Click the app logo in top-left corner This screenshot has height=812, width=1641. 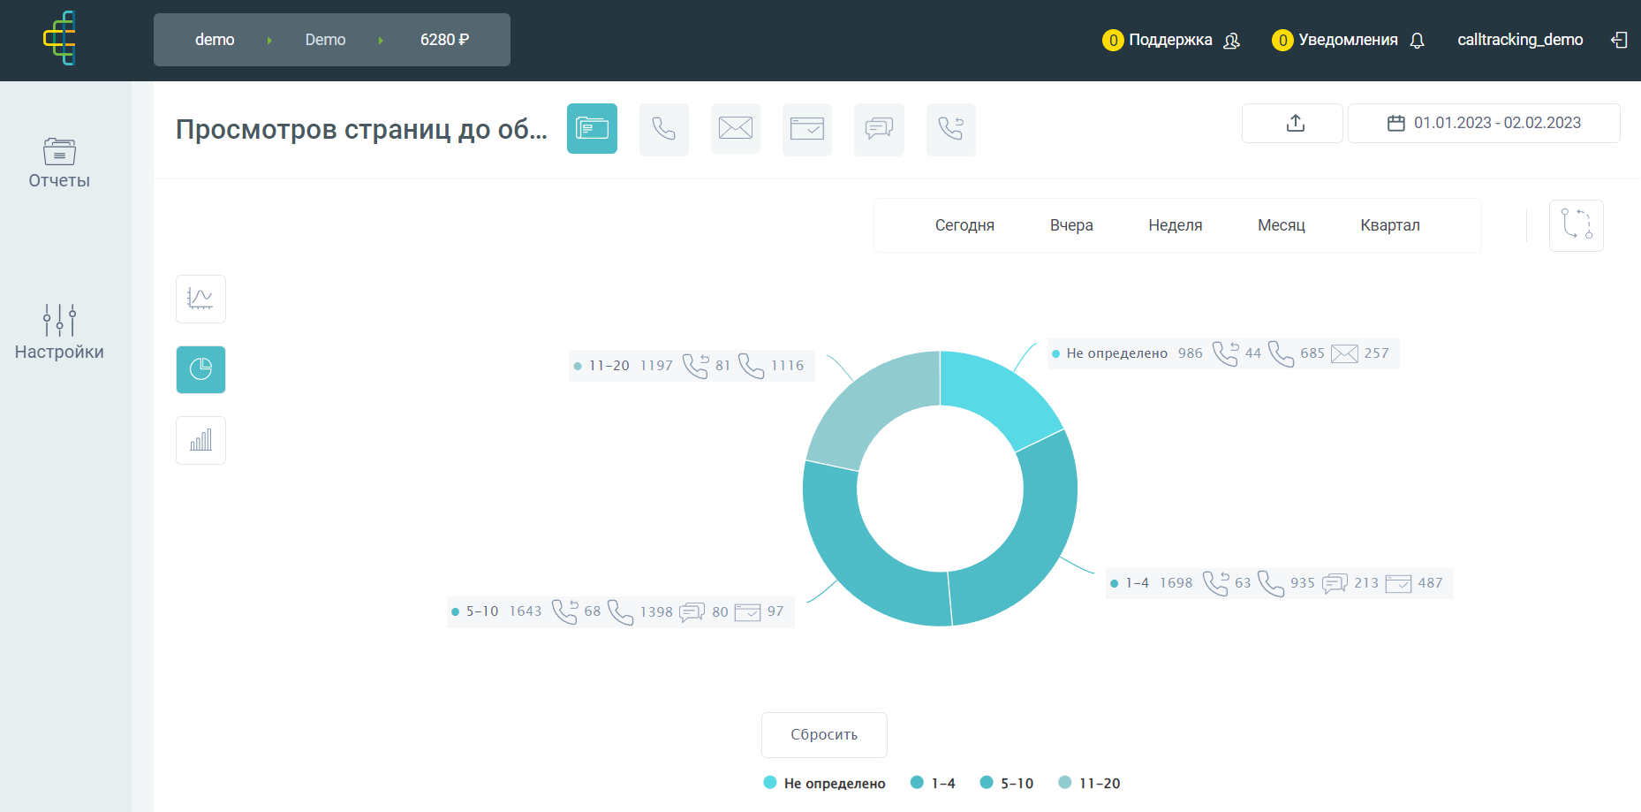pos(59,38)
